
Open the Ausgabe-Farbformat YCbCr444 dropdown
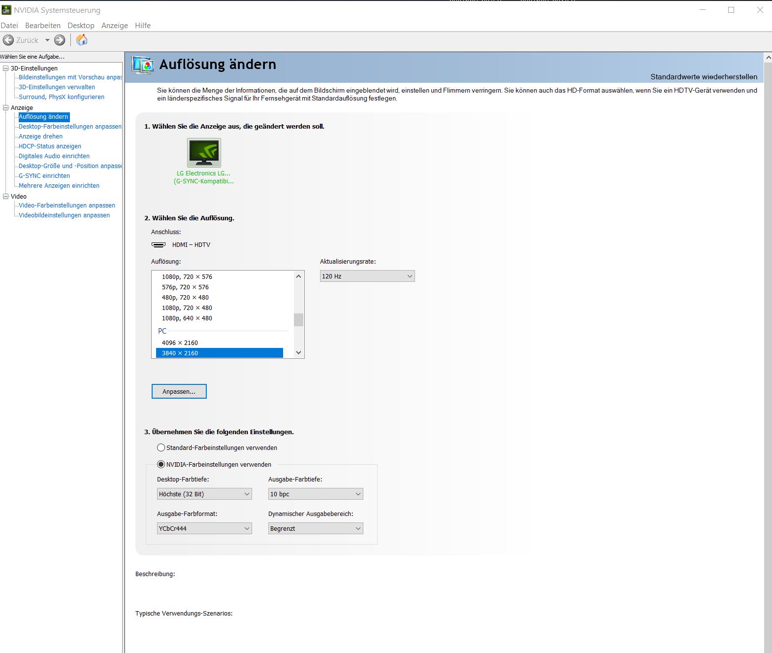tap(204, 528)
